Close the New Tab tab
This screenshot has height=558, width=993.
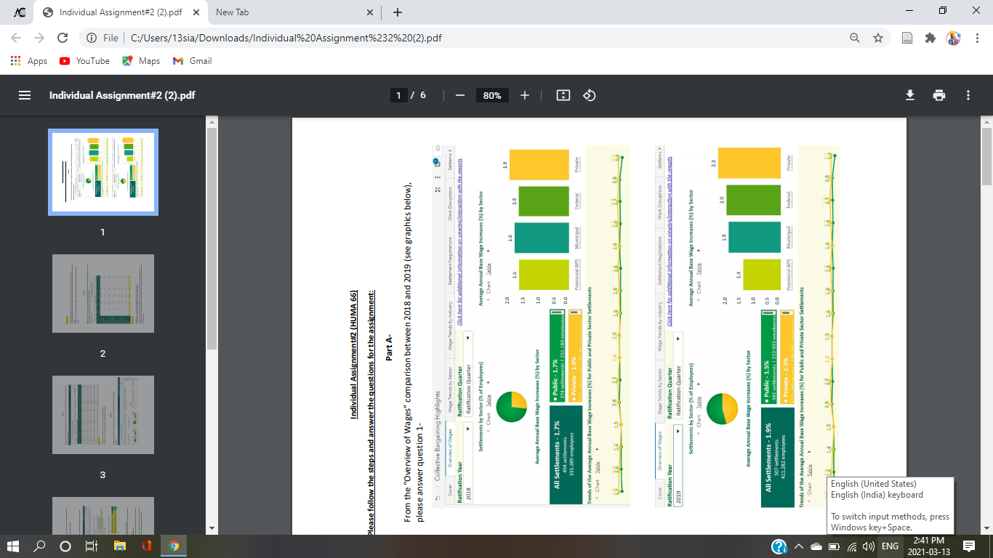point(370,12)
